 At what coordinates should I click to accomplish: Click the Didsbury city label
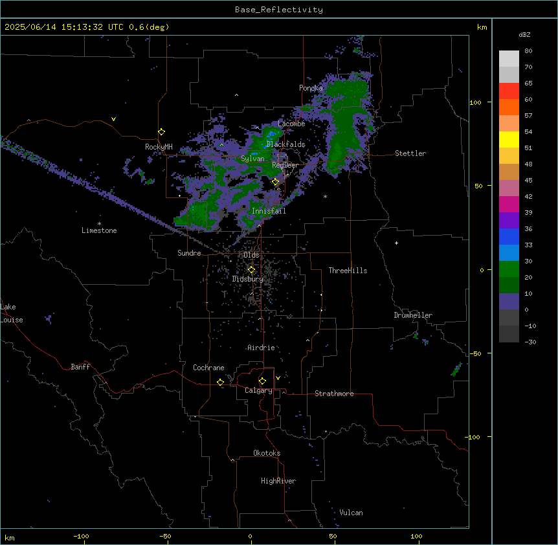click(247, 279)
